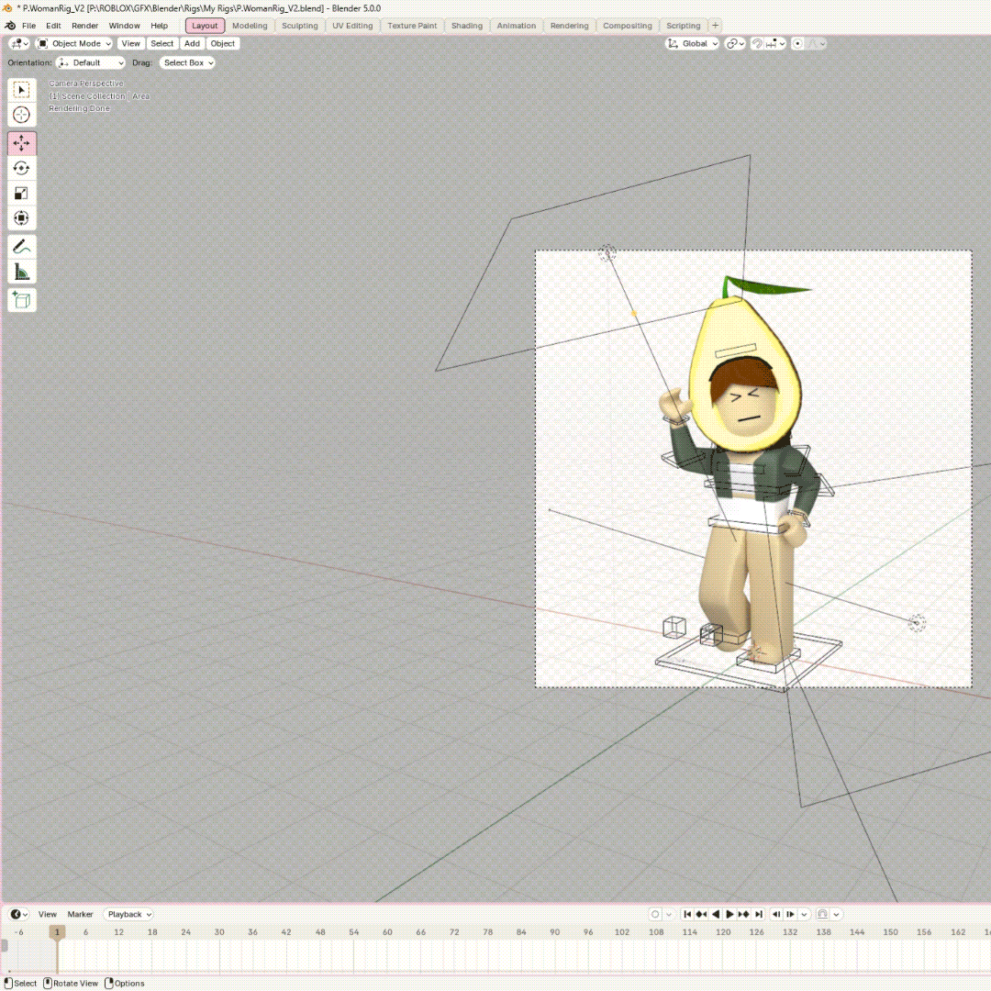
Task: Open the Help menu
Action: click(160, 26)
